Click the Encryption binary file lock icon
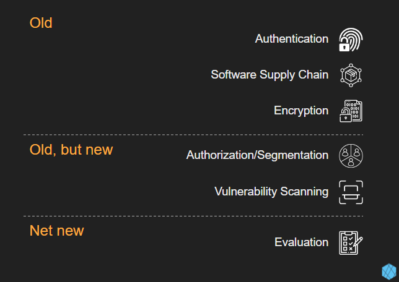This screenshot has width=399, height=282. 351,111
